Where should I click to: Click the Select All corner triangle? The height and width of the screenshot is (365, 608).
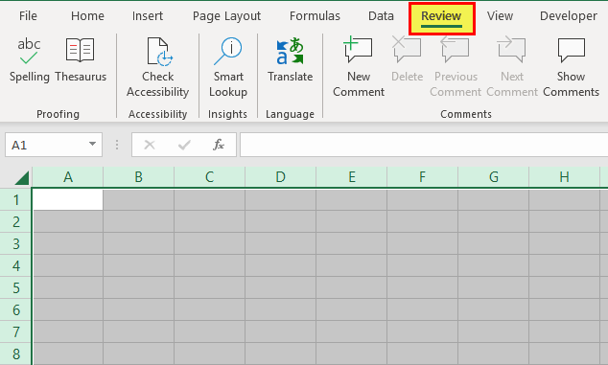pos(21,178)
